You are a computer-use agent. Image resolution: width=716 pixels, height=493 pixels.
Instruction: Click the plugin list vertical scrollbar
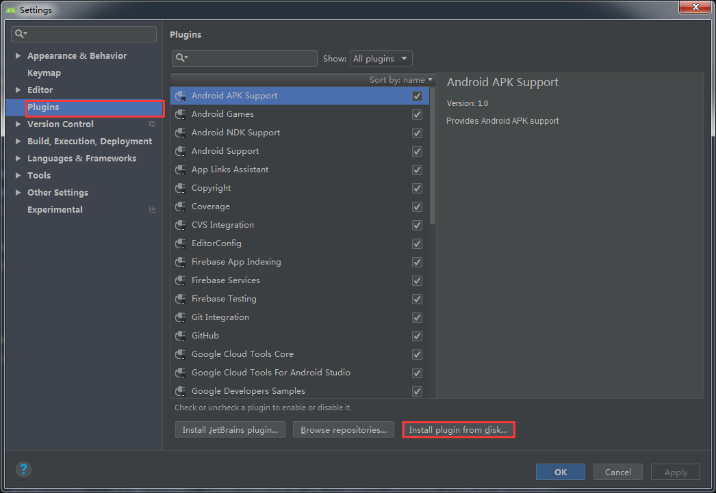(x=433, y=156)
